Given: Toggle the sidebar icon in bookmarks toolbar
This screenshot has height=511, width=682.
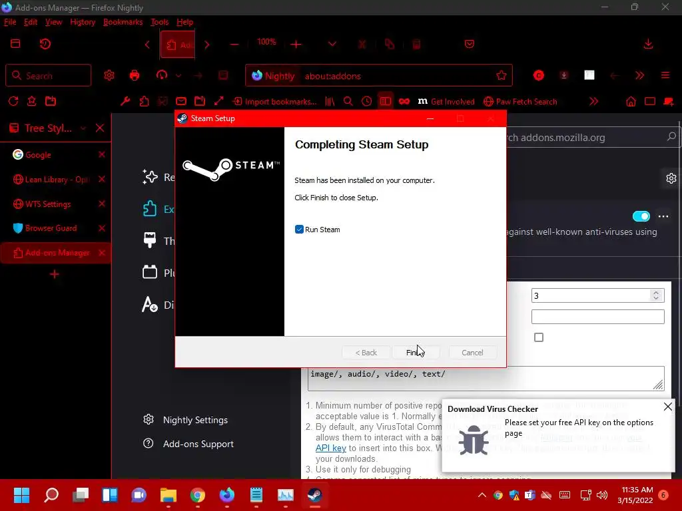Looking at the screenshot, I should (386, 101).
